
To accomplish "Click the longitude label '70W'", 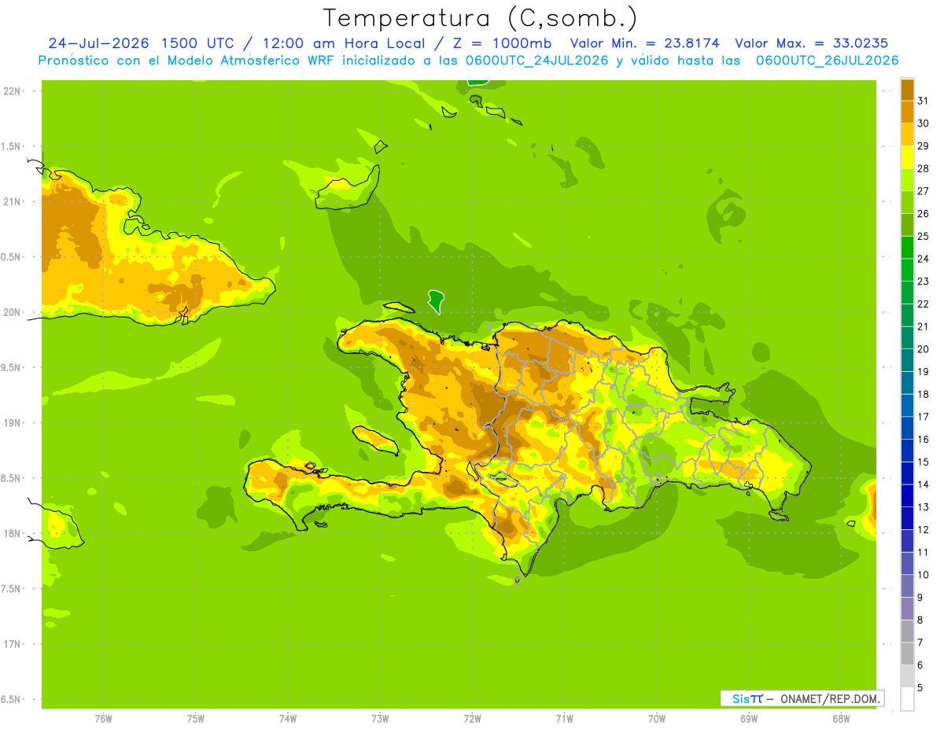I will [657, 719].
